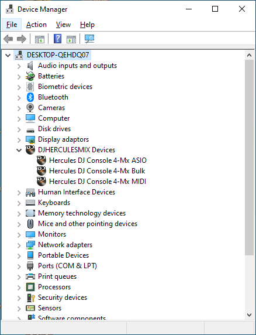Screen dimensions: 256x335
Task: Open the Help menu
Action: click(x=87, y=25)
